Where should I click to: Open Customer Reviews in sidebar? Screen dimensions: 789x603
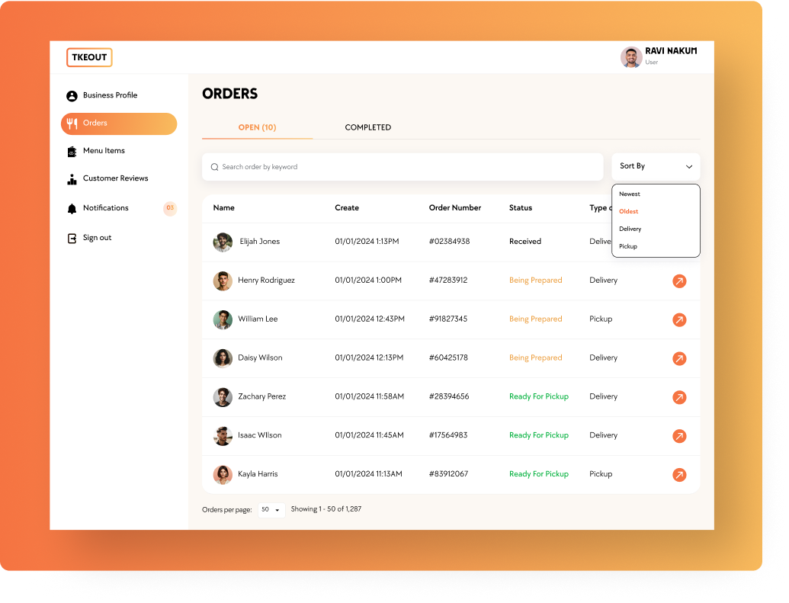coord(115,178)
